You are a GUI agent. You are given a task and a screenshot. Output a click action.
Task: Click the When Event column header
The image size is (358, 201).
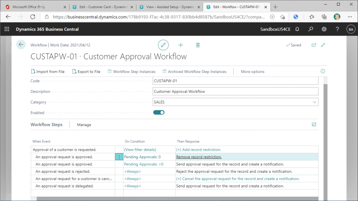41,142
